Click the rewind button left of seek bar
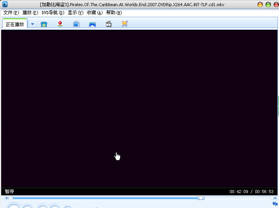The width and height of the screenshot is (279, 208). 6,198
